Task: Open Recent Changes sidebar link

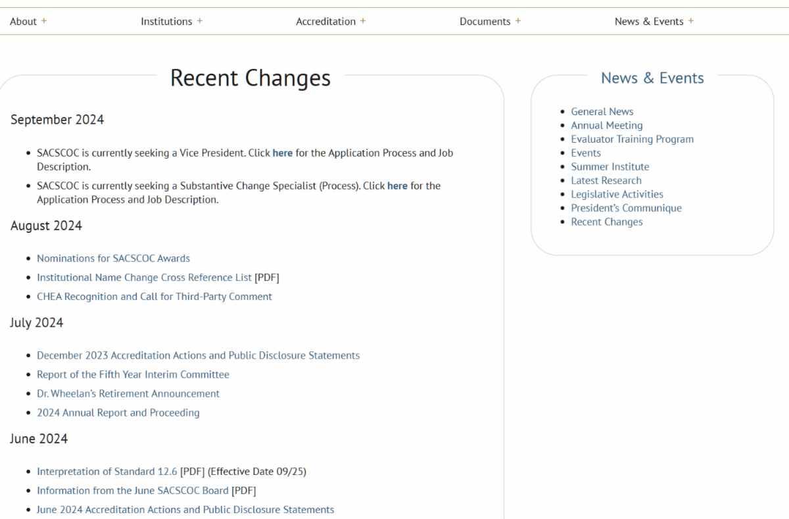Action: 607,222
